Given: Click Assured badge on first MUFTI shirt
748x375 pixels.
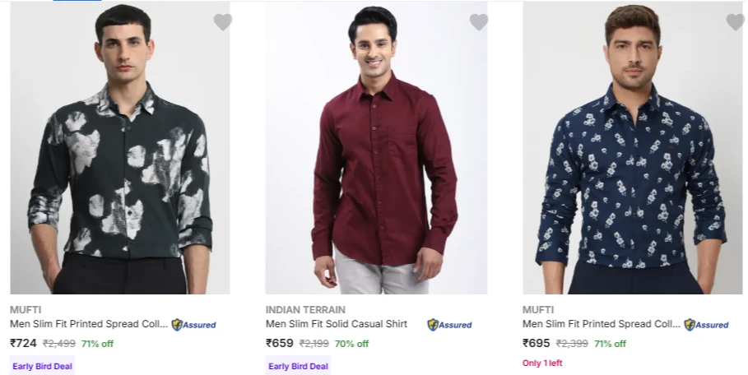Looking at the screenshot, I should [x=193, y=325].
